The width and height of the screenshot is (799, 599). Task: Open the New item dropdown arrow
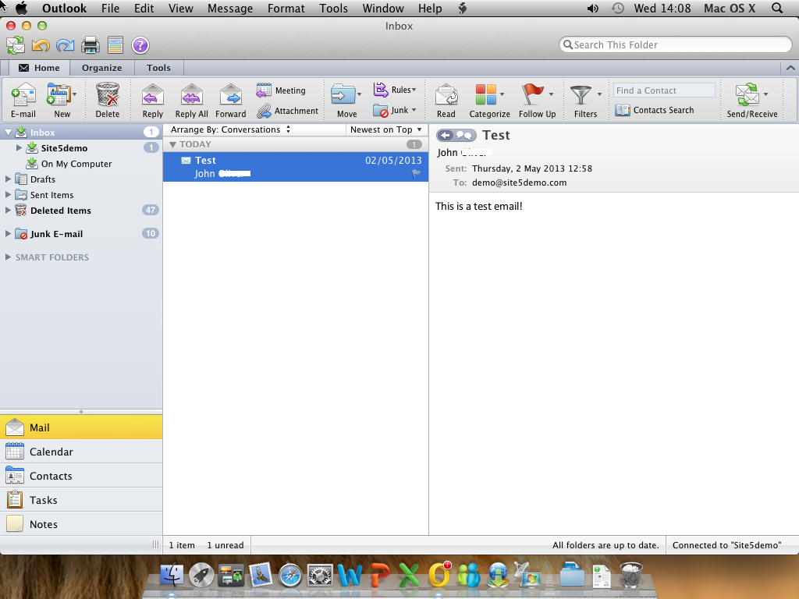tap(74, 94)
